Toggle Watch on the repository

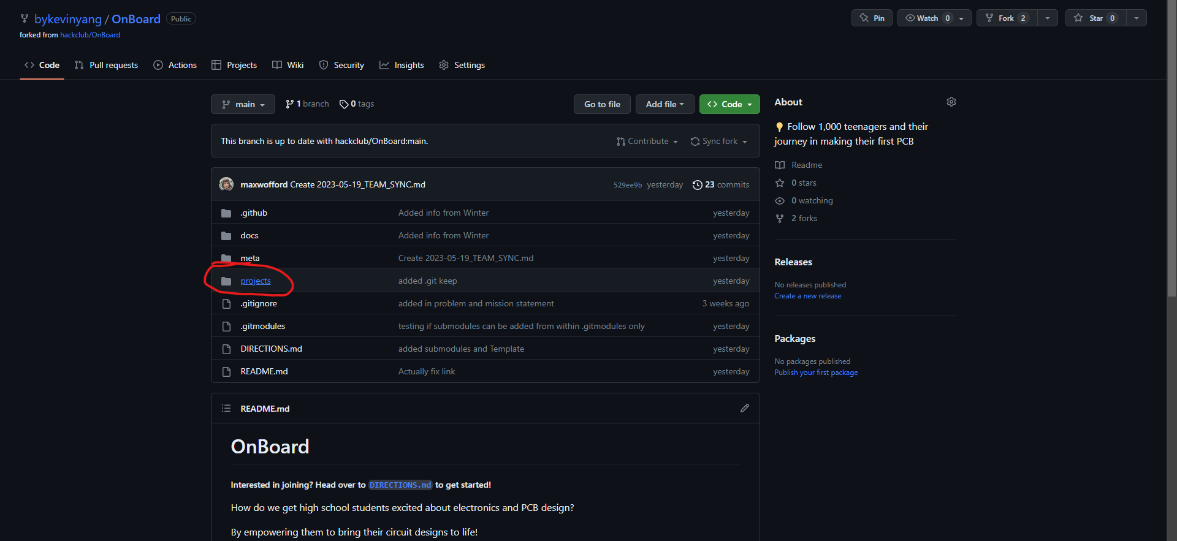point(928,18)
